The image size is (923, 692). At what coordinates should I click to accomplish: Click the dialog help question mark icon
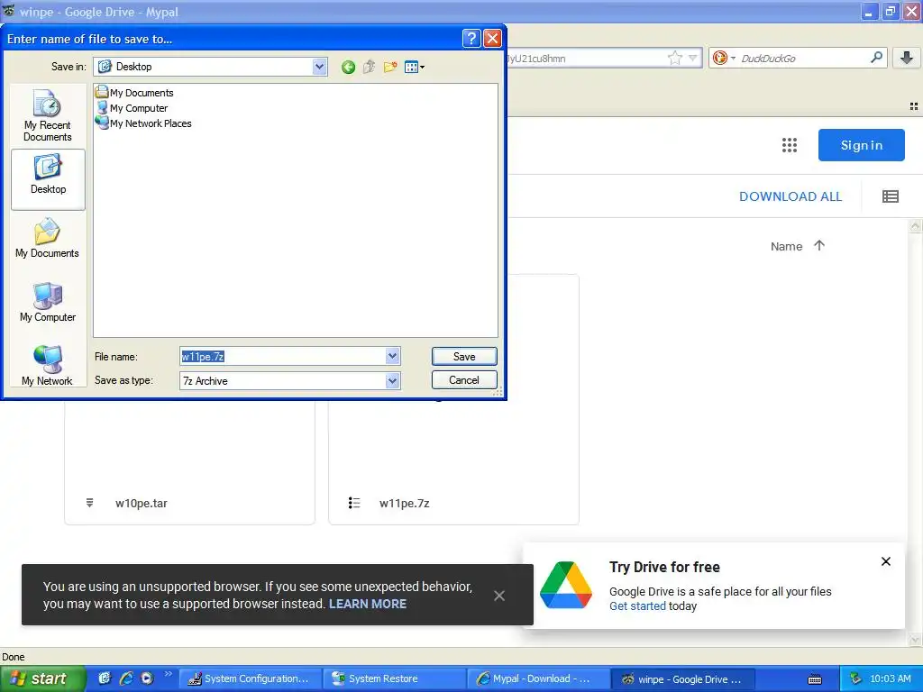click(471, 39)
